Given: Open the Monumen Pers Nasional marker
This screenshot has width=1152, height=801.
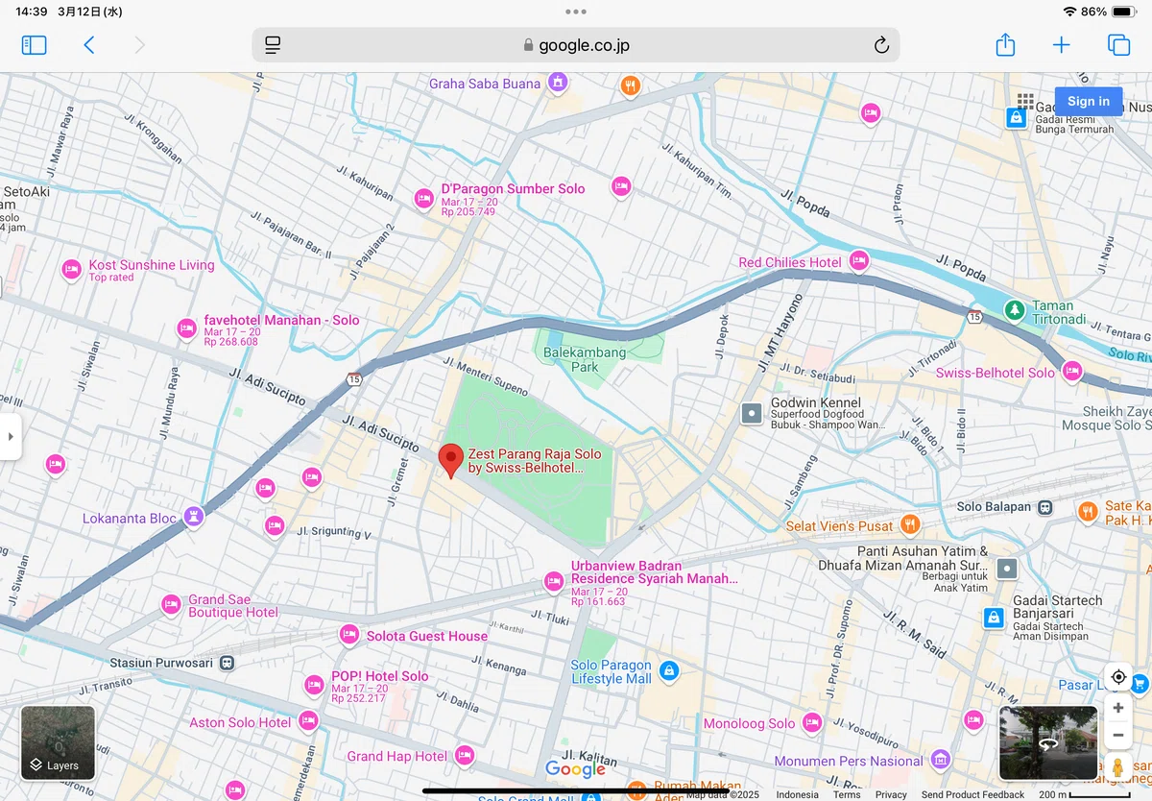Looking at the screenshot, I should [941, 760].
